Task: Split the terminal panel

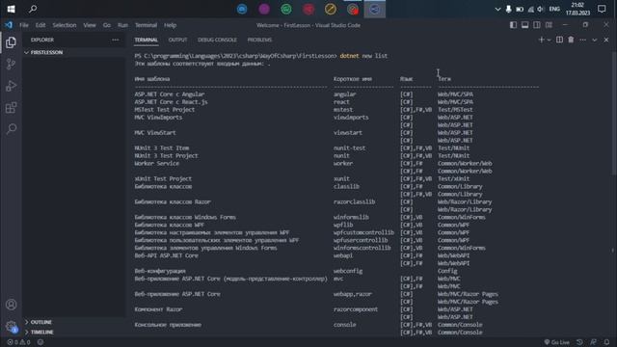Action: 559,40
